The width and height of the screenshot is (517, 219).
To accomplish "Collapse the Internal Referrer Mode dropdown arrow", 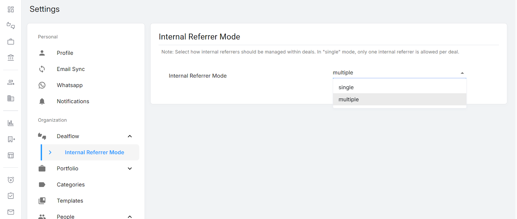I will click(462, 73).
